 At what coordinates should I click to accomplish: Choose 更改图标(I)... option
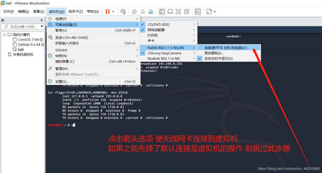[x=229, y=53]
